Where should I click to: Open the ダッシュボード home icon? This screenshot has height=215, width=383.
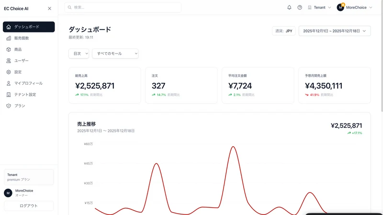click(x=9, y=27)
